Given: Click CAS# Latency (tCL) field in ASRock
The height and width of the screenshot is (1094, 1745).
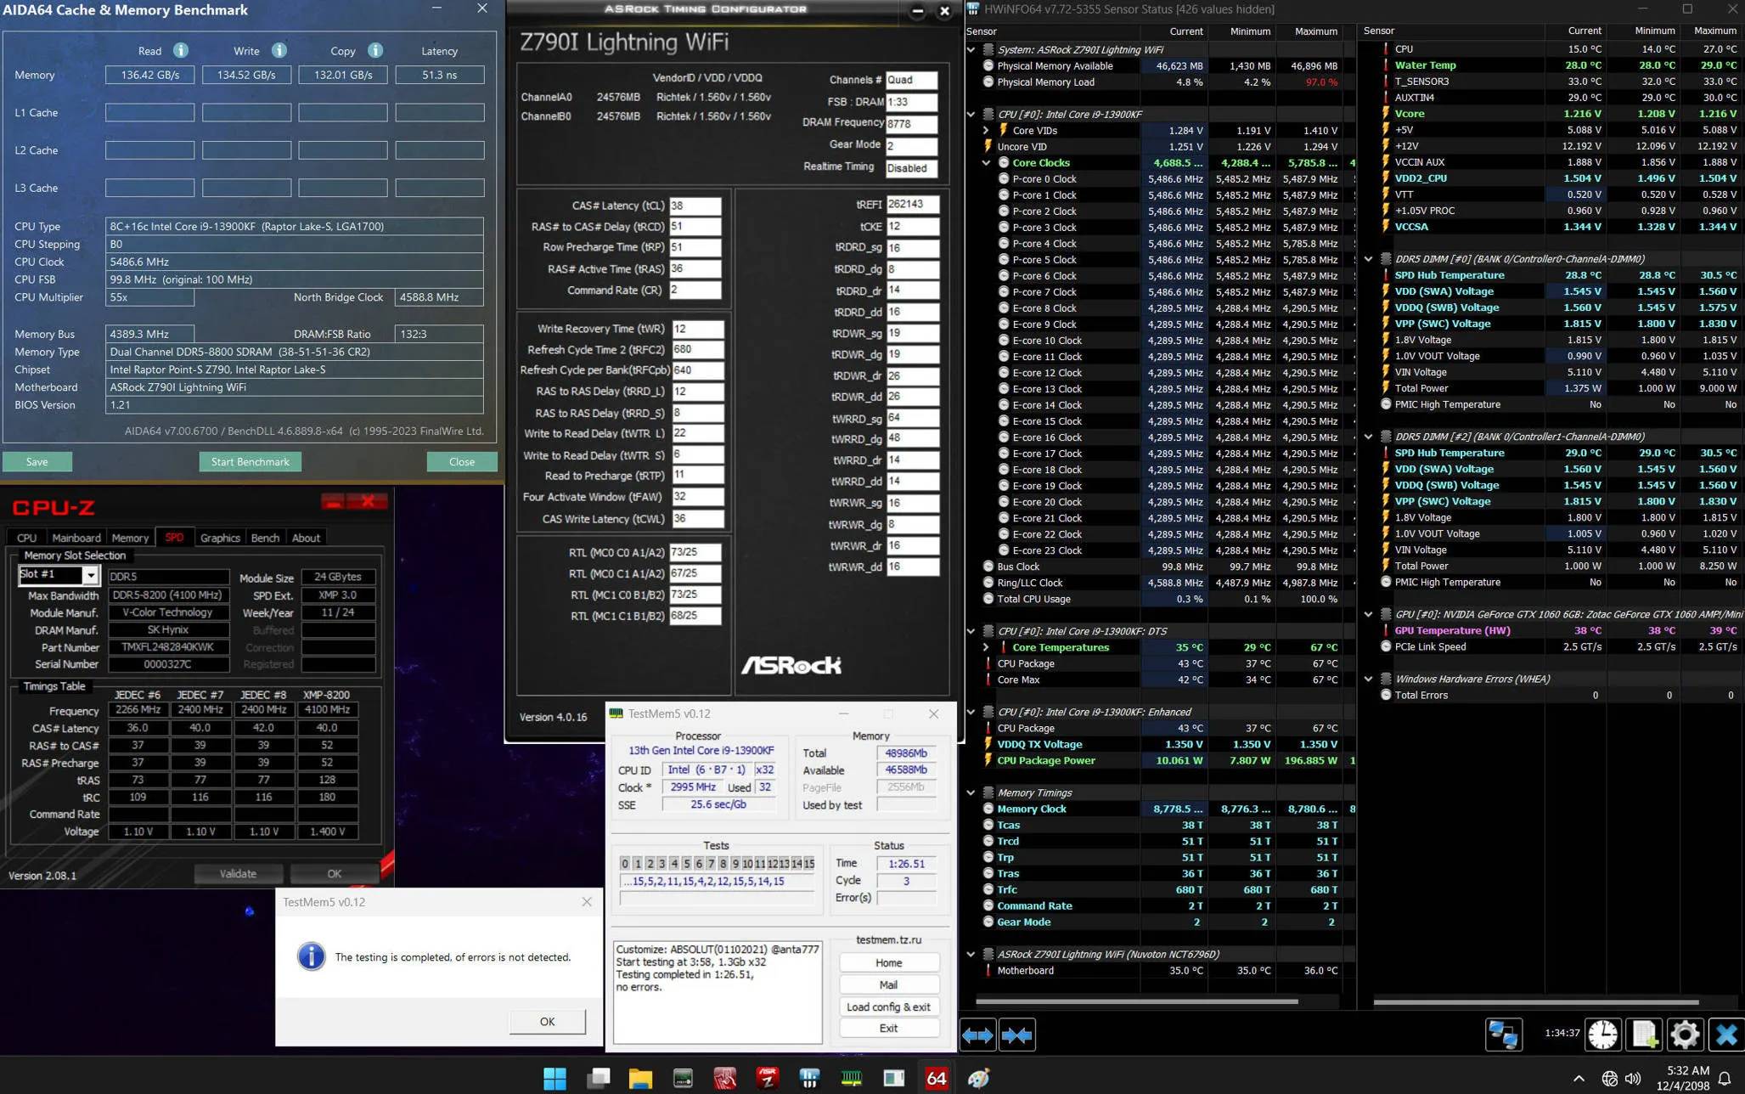Looking at the screenshot, I should click(695, 206).
